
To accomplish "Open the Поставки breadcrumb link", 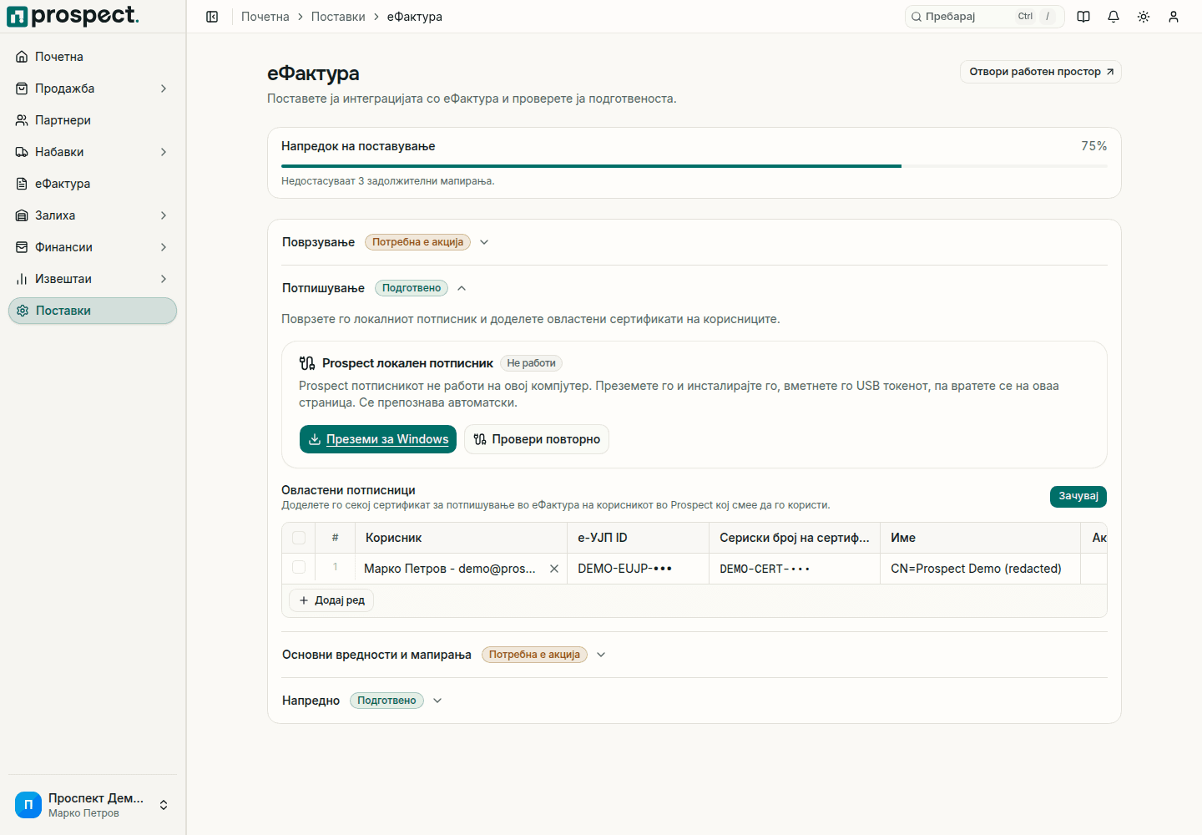I will click(x=338, y=17).
